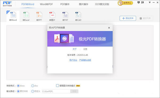The width and height of the screenshot is (160, 98).
Task: Select the 转PPT conversion icon
Action: tap(39, 16)
